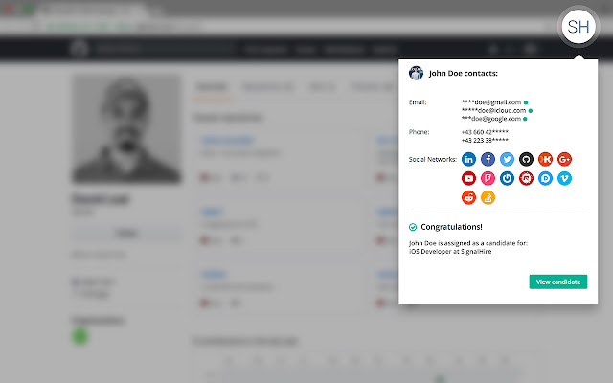Select the icloud.com email address

[494, 111]
